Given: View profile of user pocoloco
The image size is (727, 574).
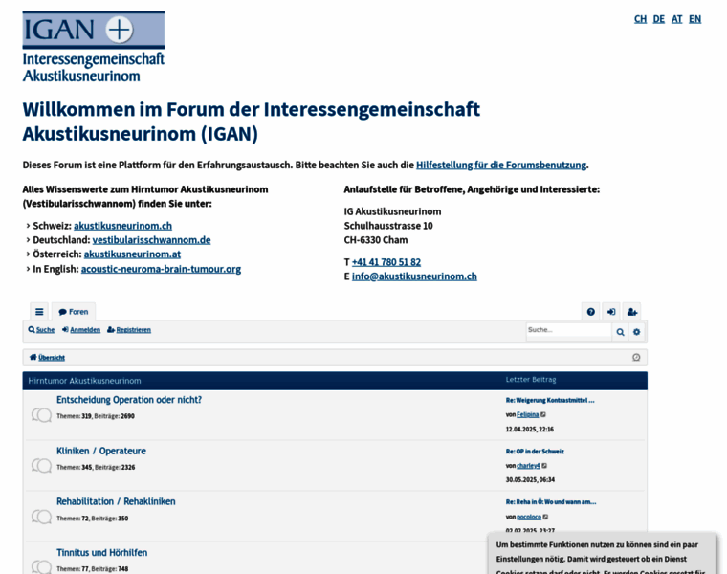Looking at the screenshot, I should [529, 517].
